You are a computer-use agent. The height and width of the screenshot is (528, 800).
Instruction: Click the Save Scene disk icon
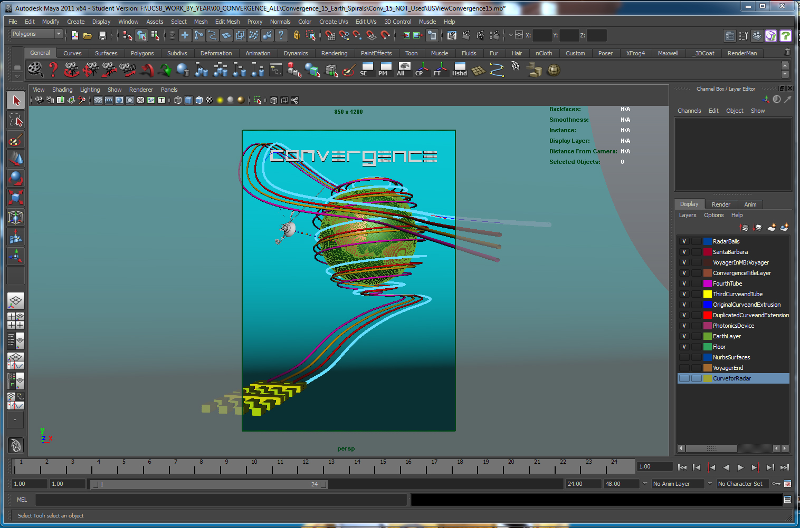point(102,35)
